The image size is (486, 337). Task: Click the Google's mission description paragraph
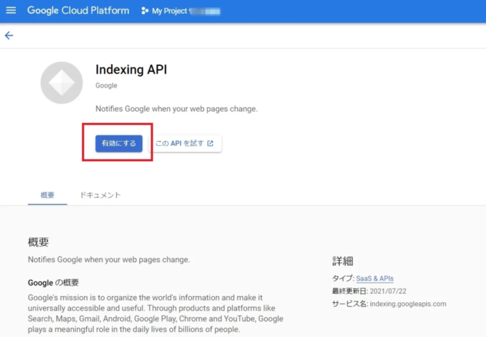[156, 313]
